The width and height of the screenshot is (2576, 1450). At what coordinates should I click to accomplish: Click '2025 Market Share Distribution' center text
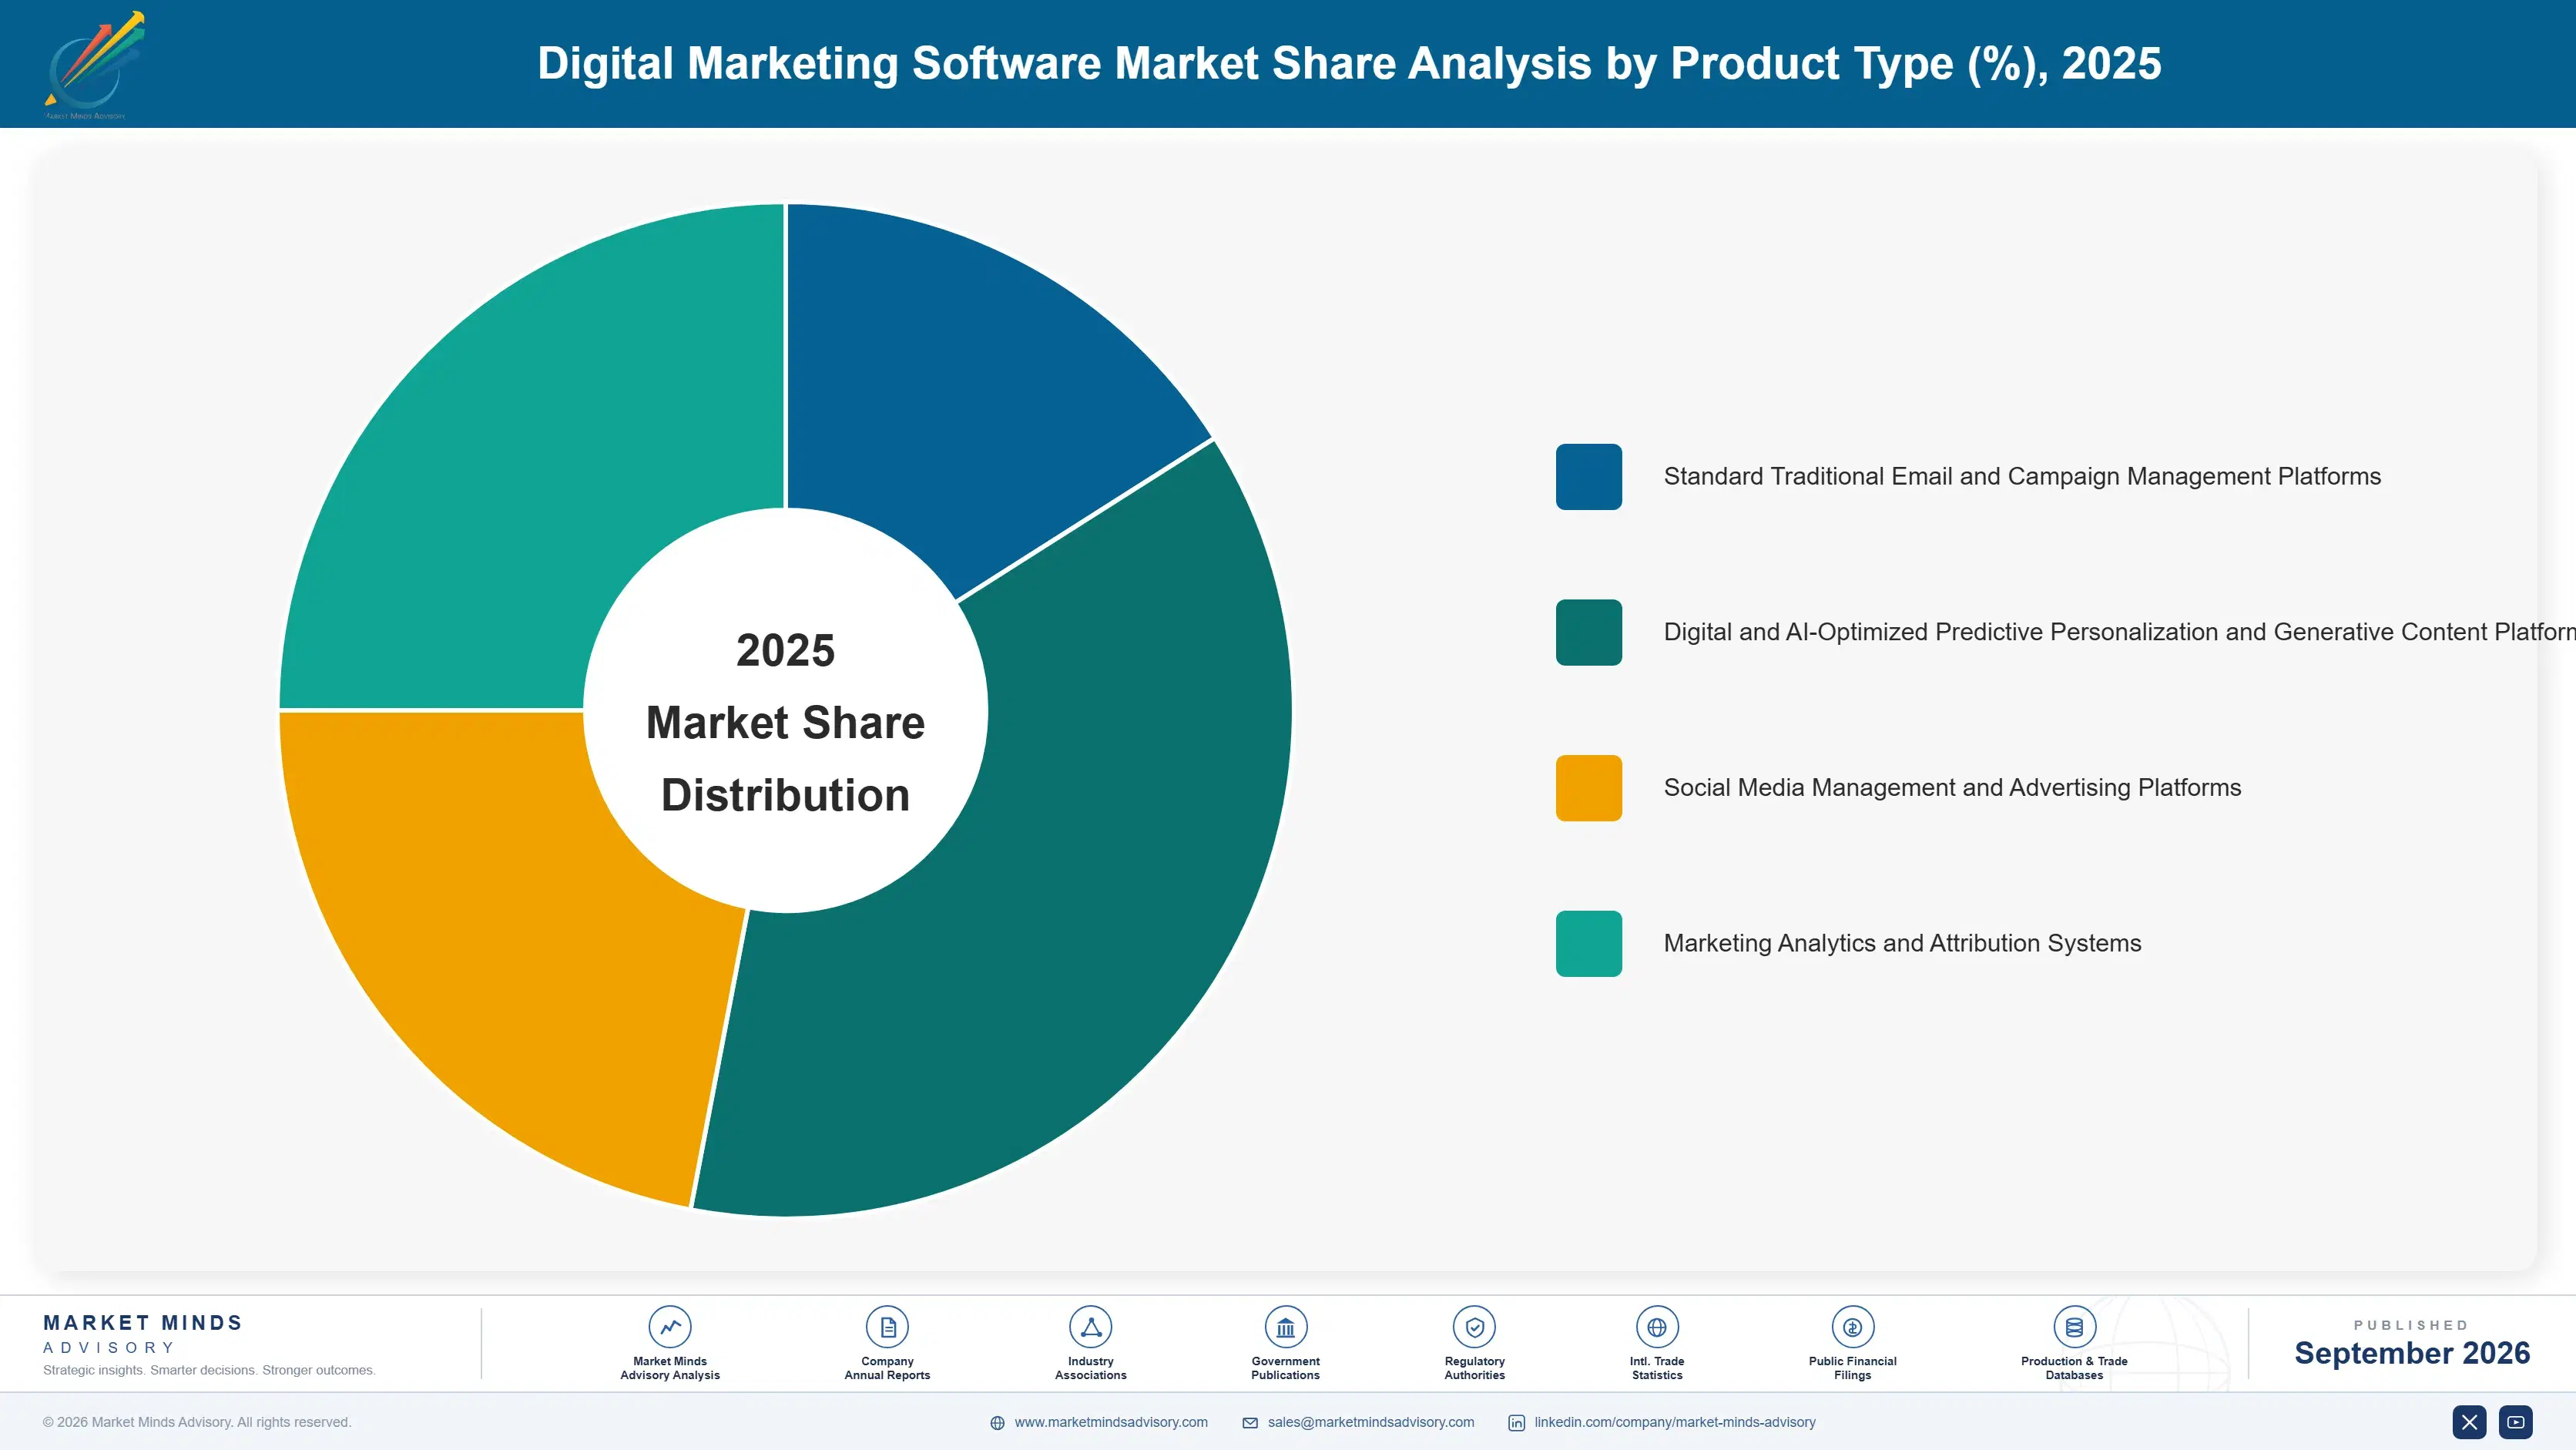click(786, 722)
